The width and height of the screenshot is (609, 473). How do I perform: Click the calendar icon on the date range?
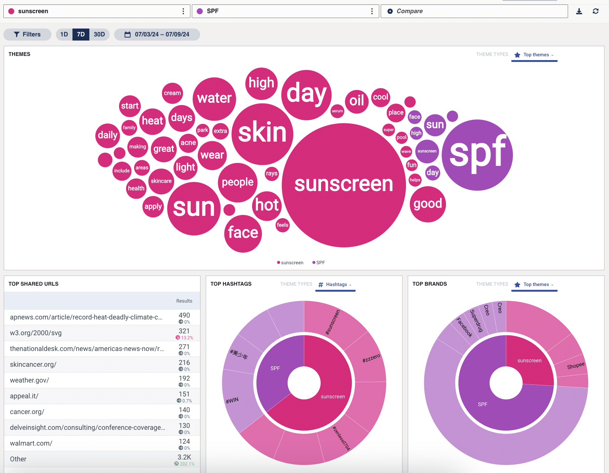point(127,34)
